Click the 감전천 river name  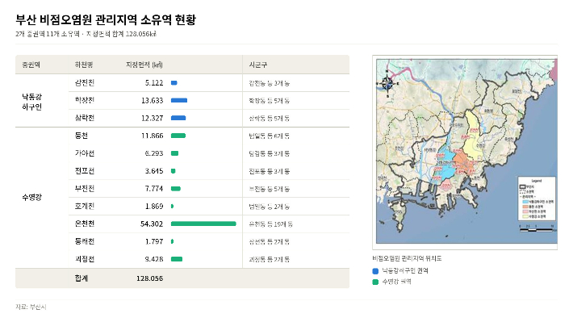[85, 83]
